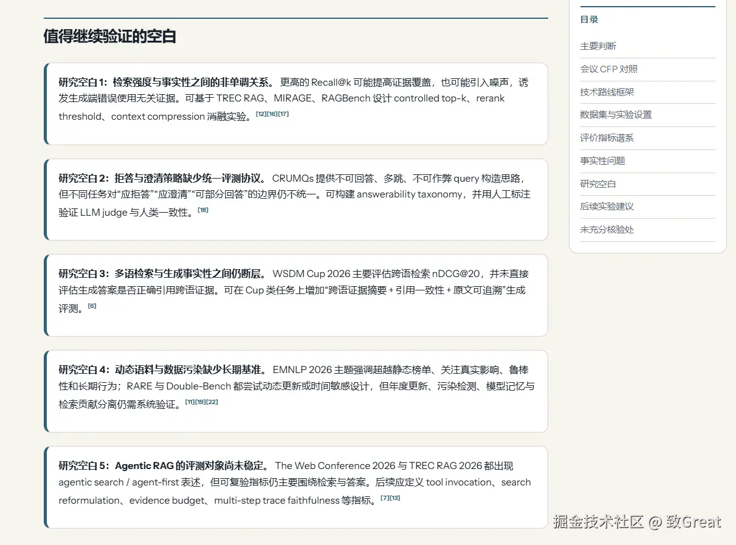
Task: Click the 目录 sidebar title
Action: coord(590,19)
